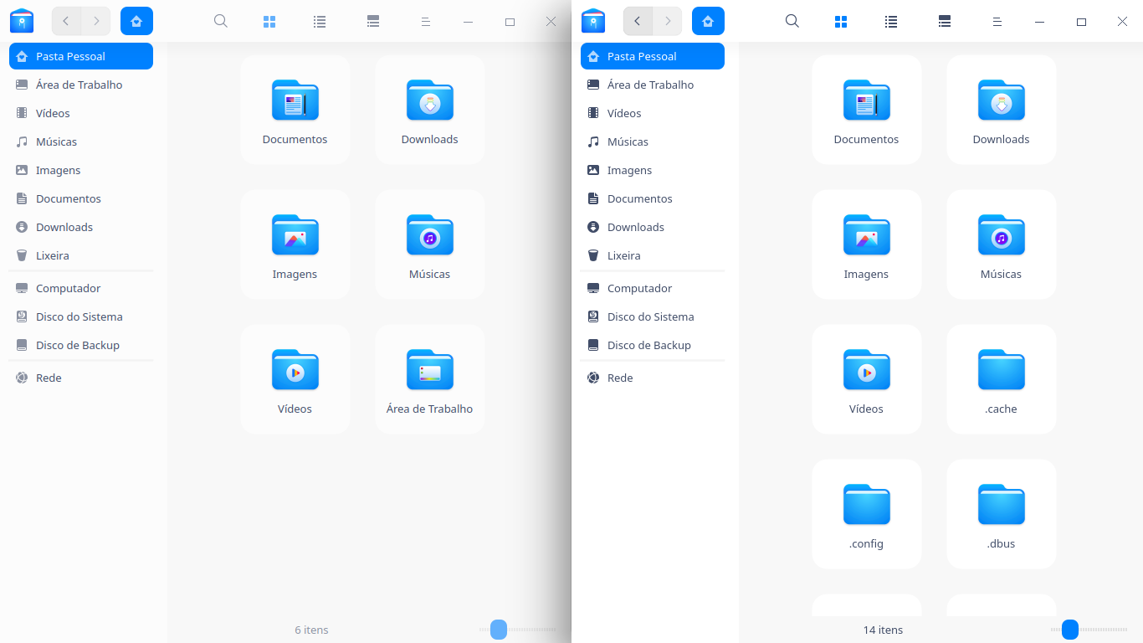Select Músicas folder in right window grid
Screen dimensions: 1143x643
point(1002,244)
